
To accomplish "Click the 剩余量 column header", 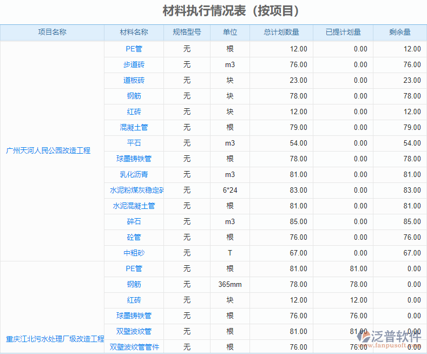I will [400, 32].
